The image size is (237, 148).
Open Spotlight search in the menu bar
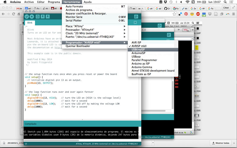225,2
